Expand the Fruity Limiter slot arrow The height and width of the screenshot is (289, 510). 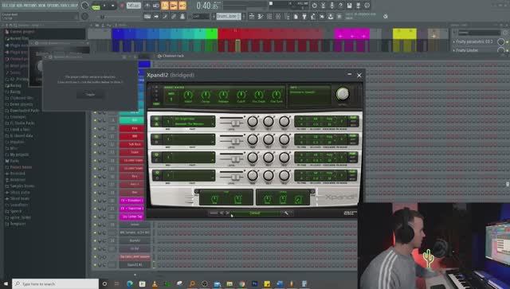(x=454, y=50)
